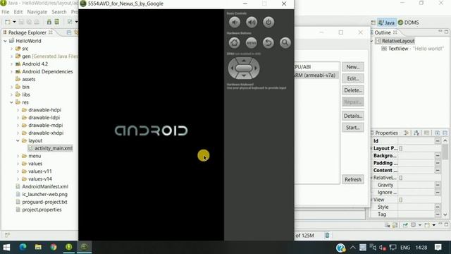This screenshot has width=451, height=254.
Task: Expand the Android 4.2 library node
Action: coord(11,64)
